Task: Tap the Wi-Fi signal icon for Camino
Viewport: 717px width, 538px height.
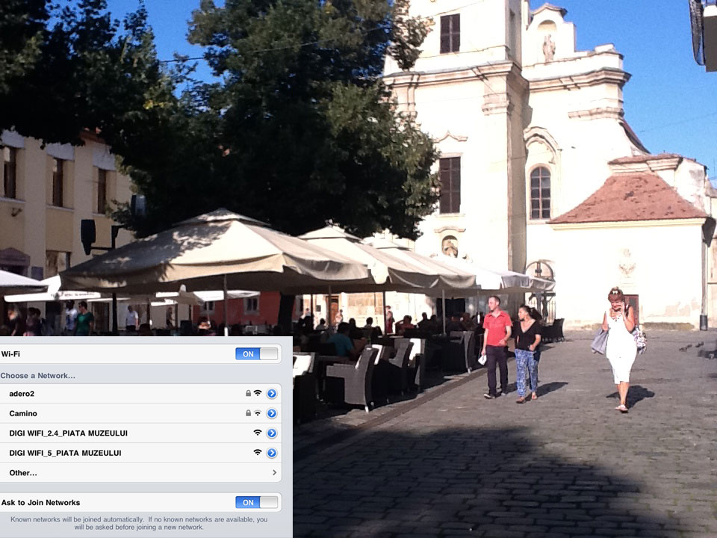Action: point(258,413)
